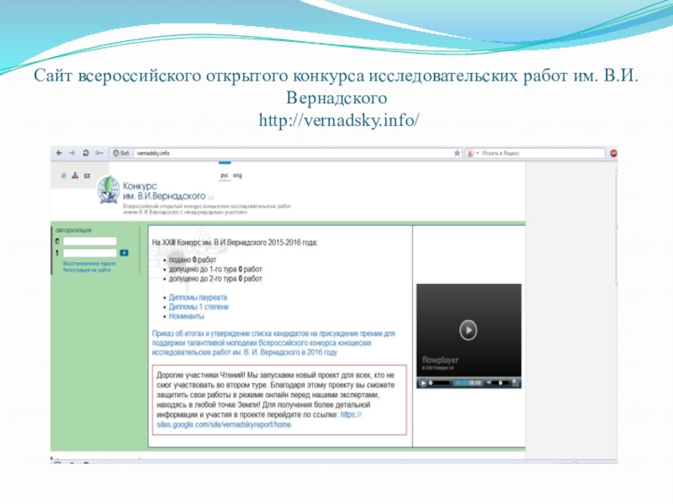Open the Дипломы лауреата link

point(198,297)
